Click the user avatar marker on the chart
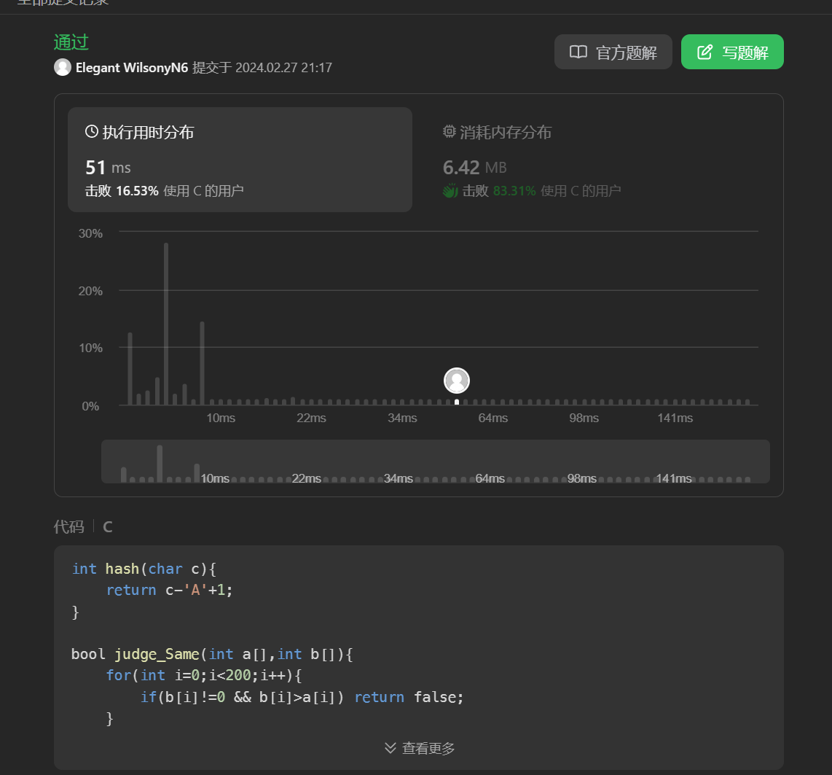Viewport: 832px width, 775px height. pos(457,381)
